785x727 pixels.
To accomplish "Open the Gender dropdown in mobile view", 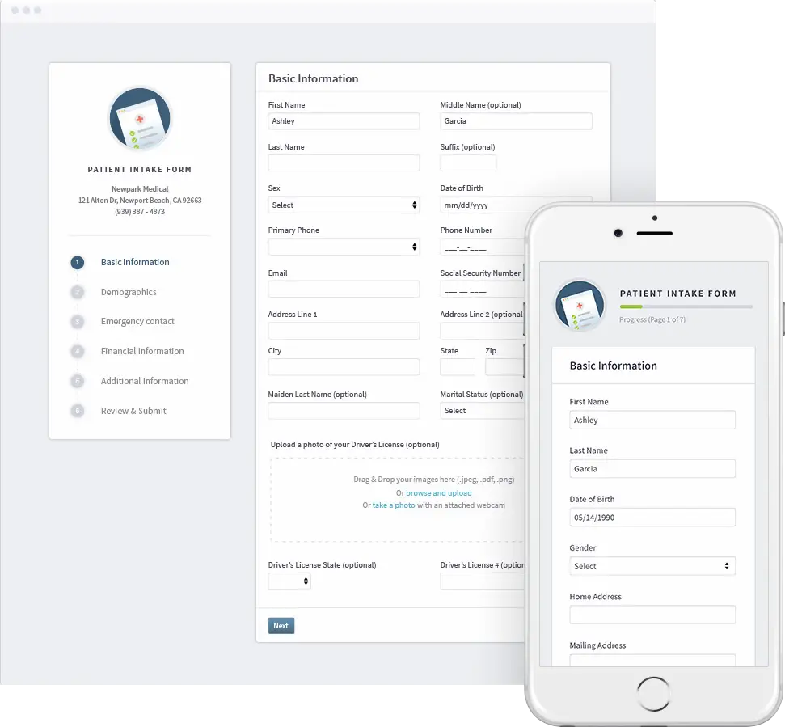I will 652,565.
